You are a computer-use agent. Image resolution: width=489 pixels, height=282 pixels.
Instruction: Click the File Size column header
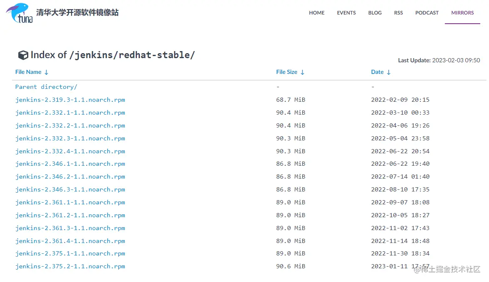287,72
